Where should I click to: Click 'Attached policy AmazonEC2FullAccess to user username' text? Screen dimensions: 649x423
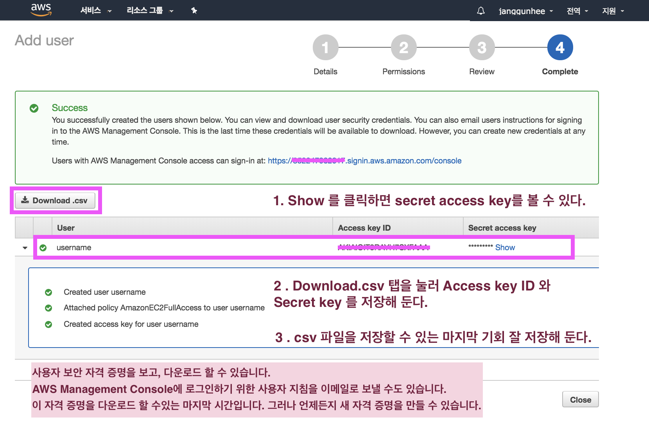coord(164,308)
